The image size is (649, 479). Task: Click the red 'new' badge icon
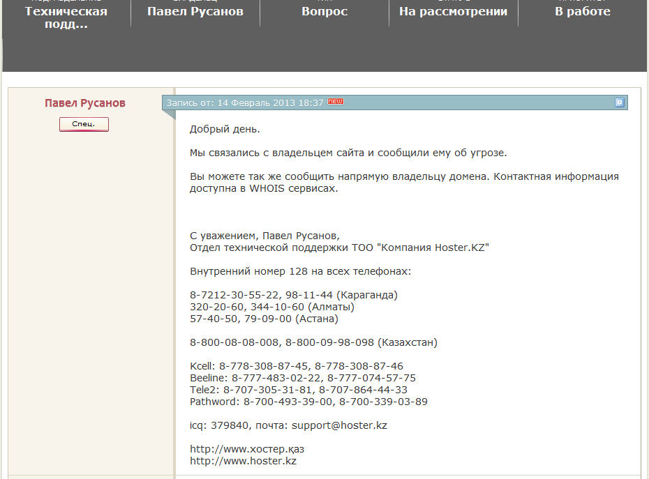(336, 101)
